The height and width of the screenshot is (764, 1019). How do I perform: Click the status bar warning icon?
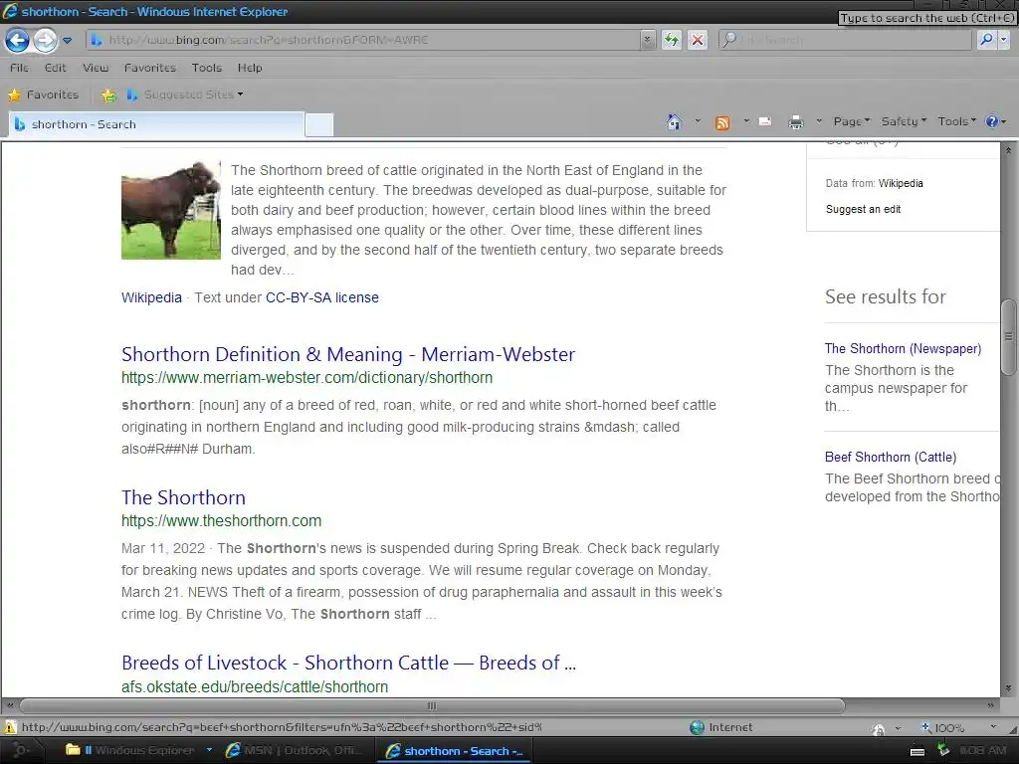tap(10, 727)
